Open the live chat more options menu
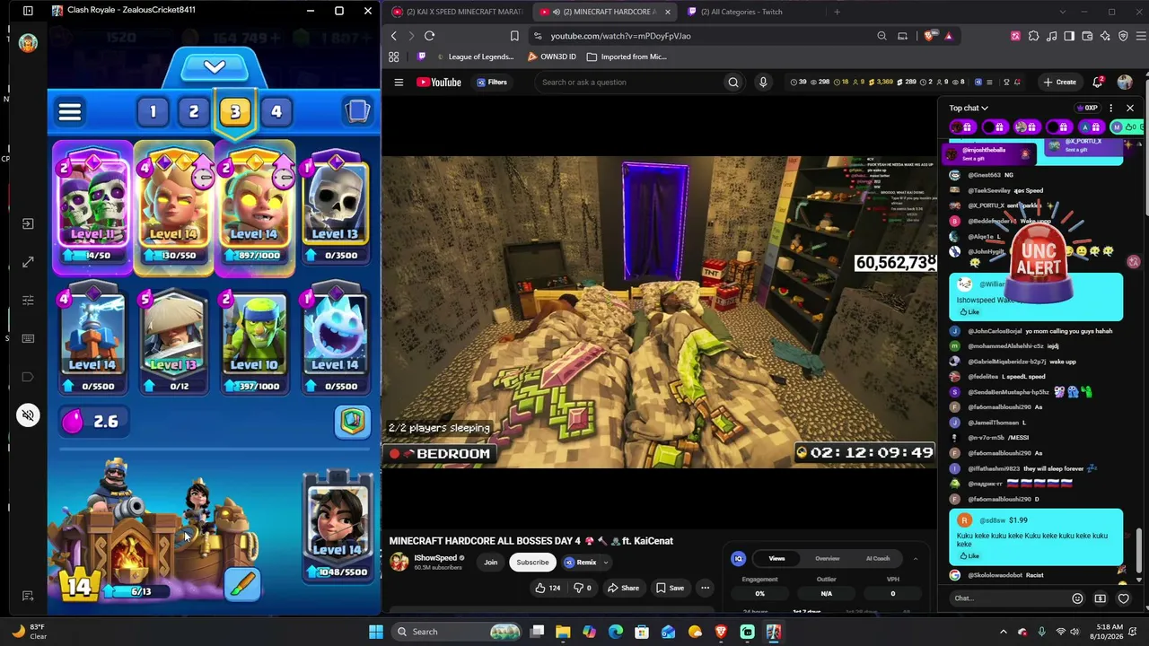Screen dimensions: 1149x646 (x=1110, y=109)
